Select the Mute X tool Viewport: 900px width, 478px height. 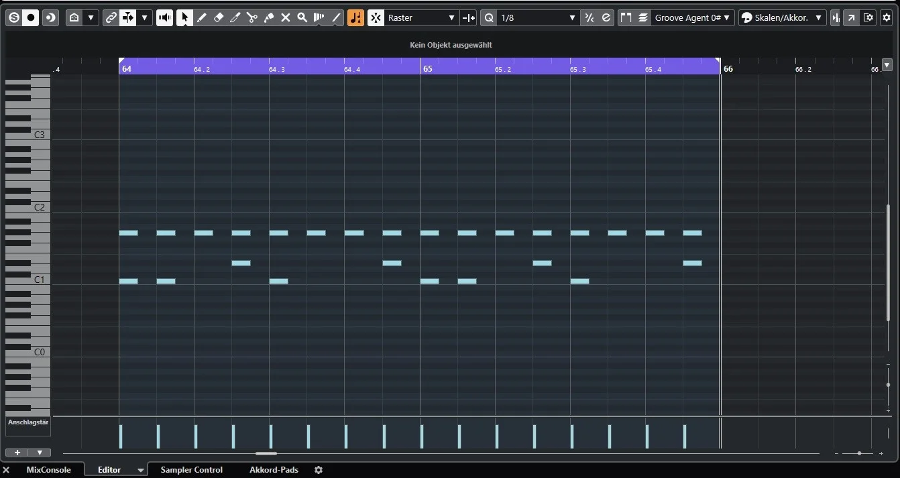click(285, 17)
